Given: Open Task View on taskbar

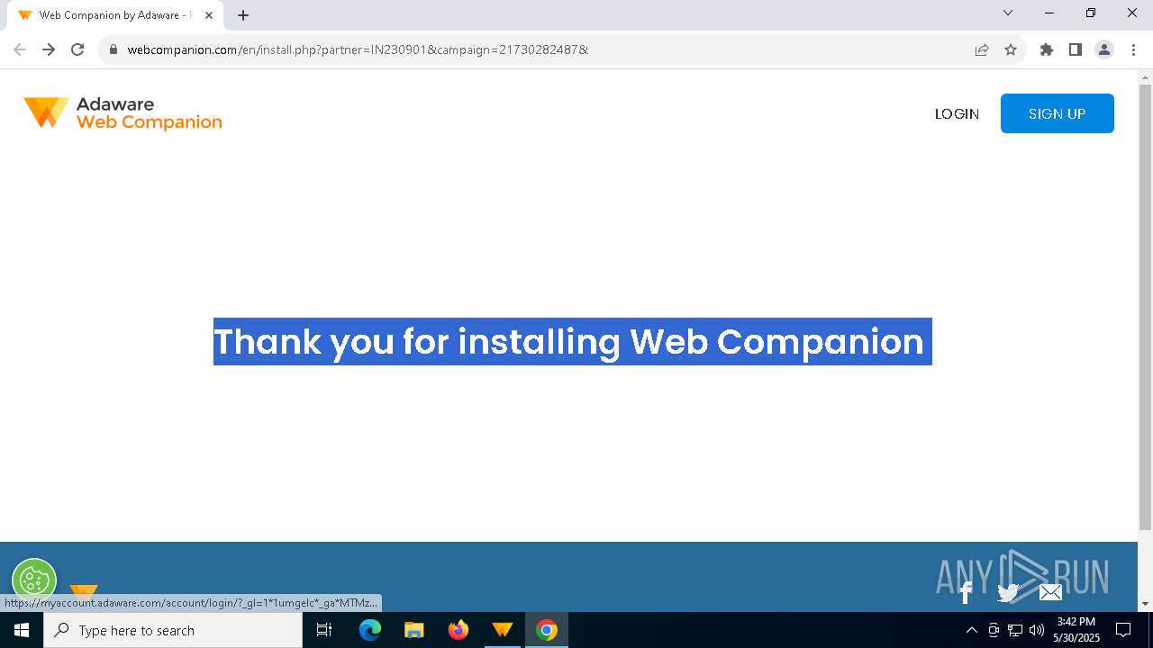Looking at the screenshot, I should click(x=324, y=630).
